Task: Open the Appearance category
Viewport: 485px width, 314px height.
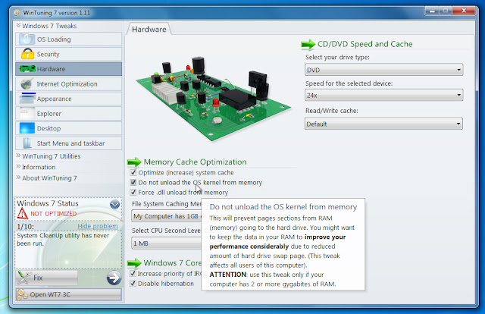Action: (68, 99)
